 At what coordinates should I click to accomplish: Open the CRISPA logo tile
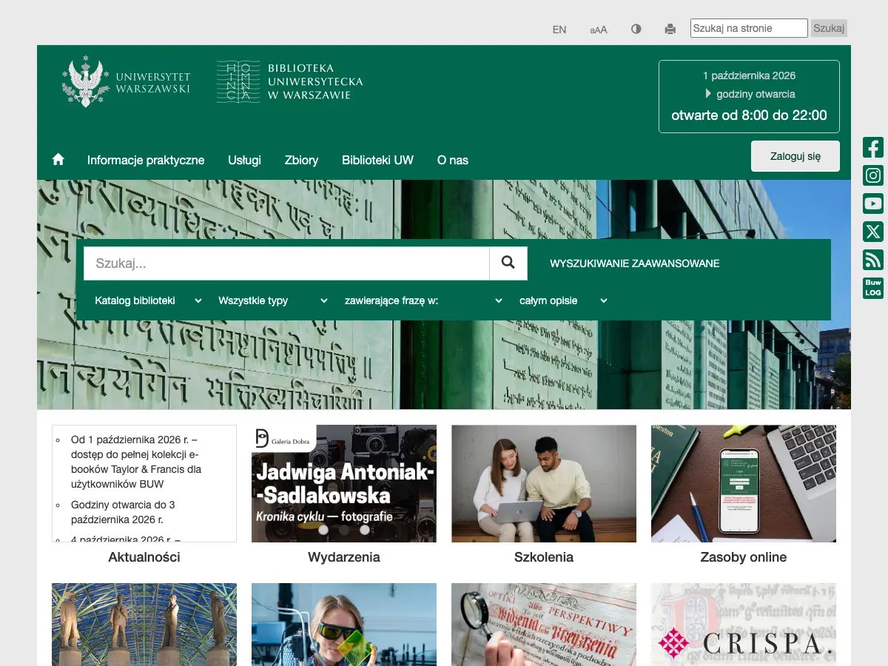click(744, 625)
